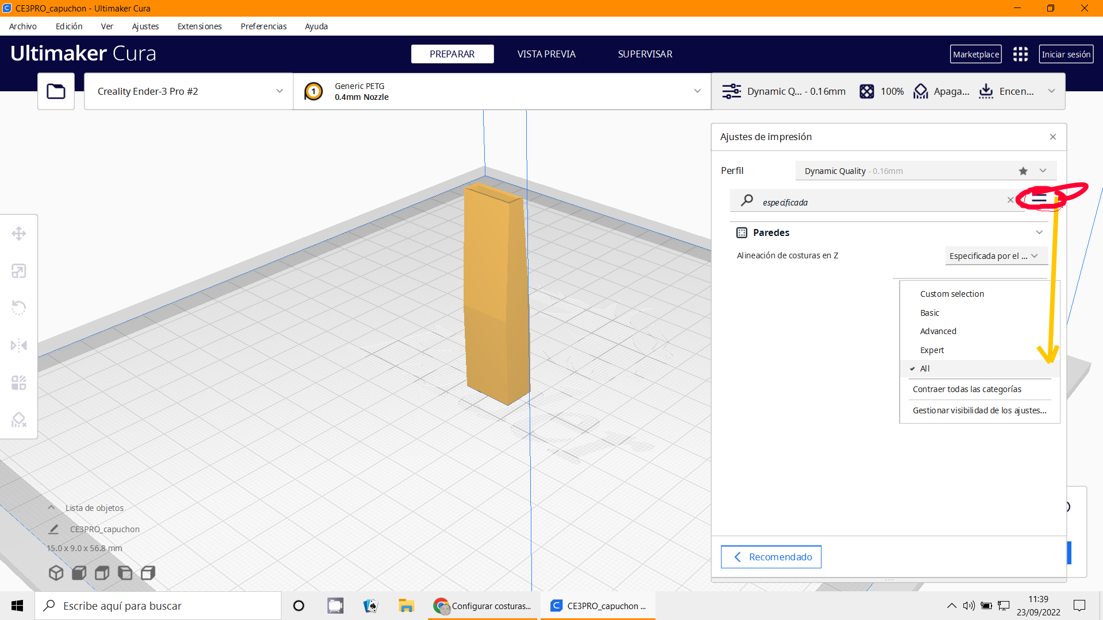Select the Mirror tool in left sidebar
1103x620 pixels.
tap(19, 346)
